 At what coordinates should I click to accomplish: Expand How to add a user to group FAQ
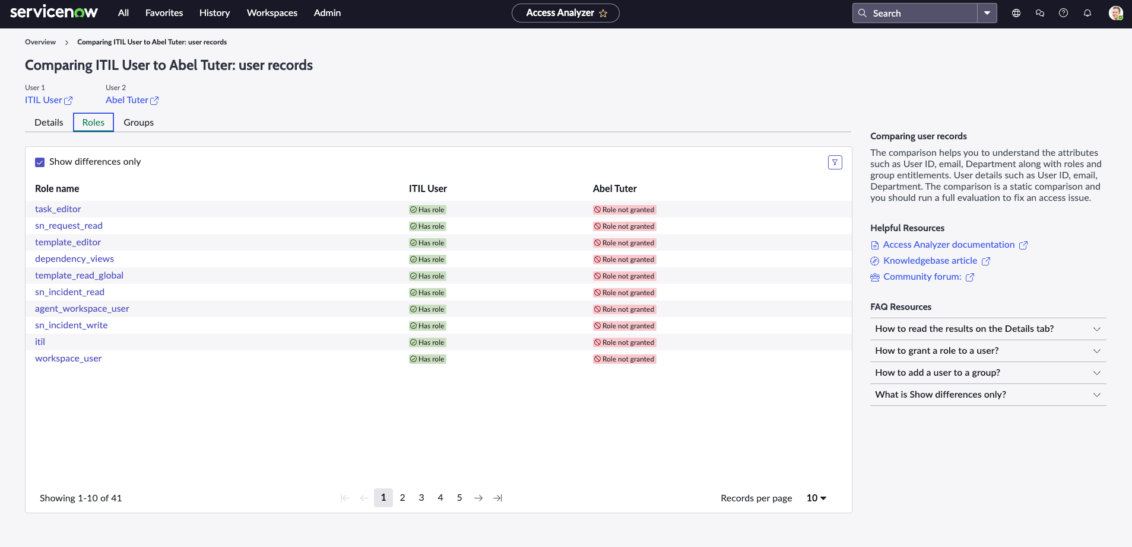[x=988, y=373]
